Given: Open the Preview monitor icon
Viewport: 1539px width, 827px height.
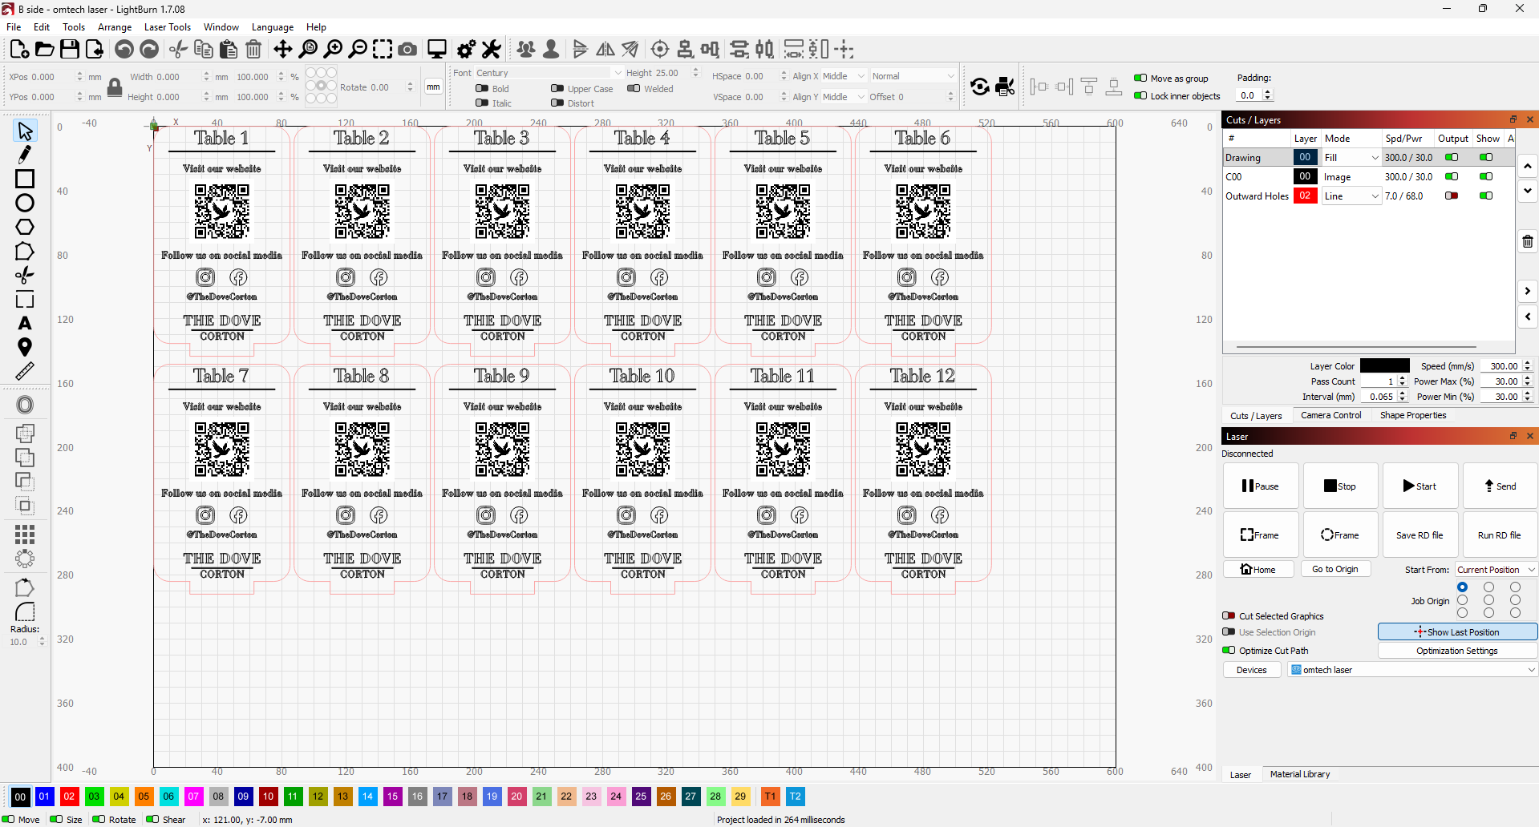Looking at the screenshot, I should 436,50.
